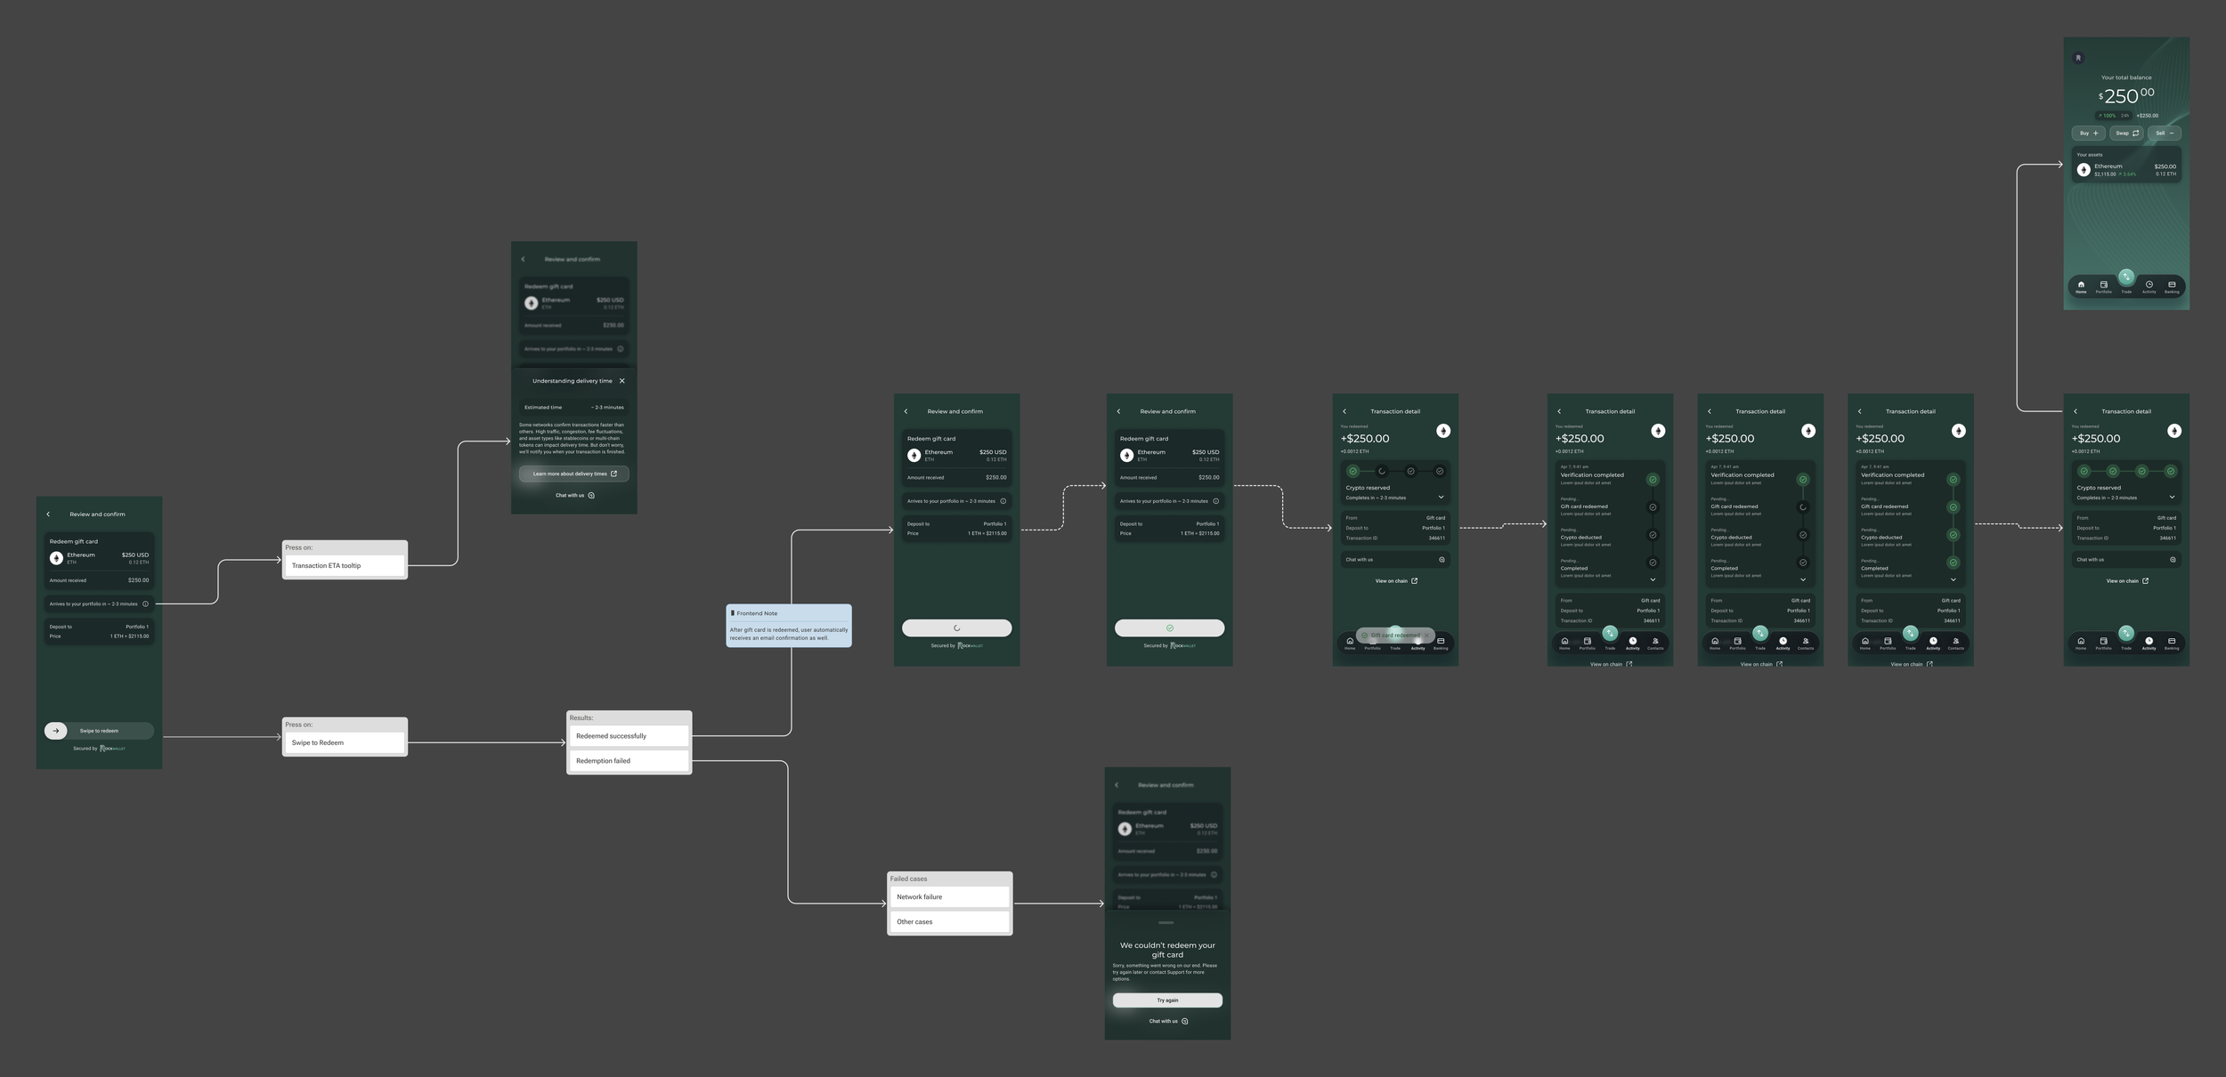Click the Sell button on the balance screen
Viewport: 2226px width, 1077px height.
click(2165, 134)
